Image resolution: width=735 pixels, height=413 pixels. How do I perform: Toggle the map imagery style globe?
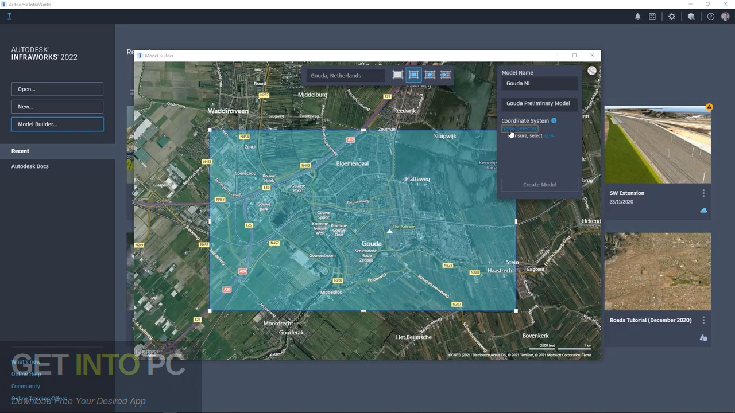pyautogui.click(x=591, y=71)
